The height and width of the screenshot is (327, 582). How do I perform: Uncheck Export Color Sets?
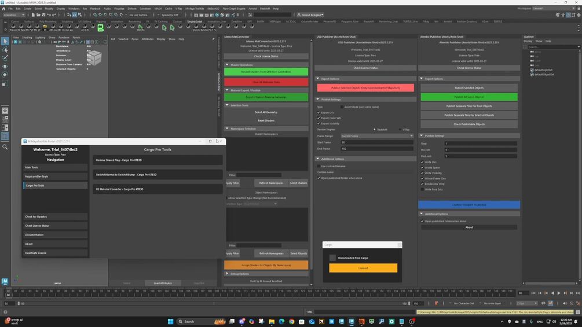click(x=319, y=118)
